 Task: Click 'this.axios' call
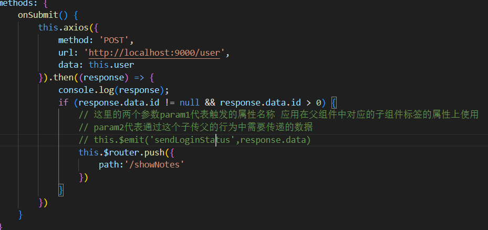64,28
